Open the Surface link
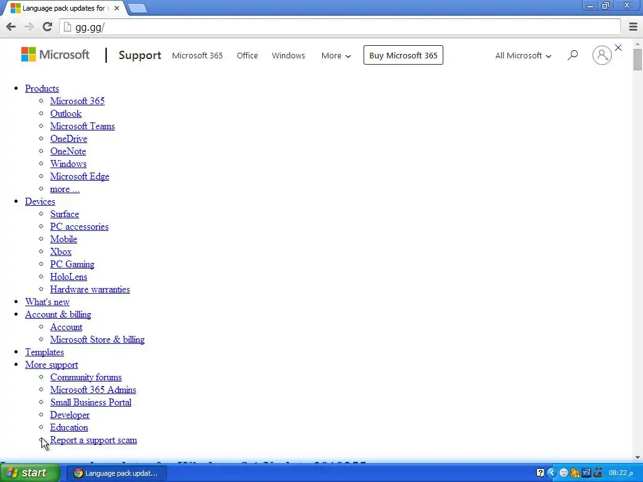 coord(65,214)
